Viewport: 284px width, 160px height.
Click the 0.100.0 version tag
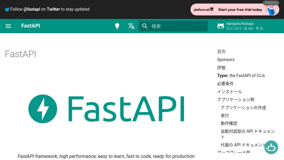click(x=234, y=28)
